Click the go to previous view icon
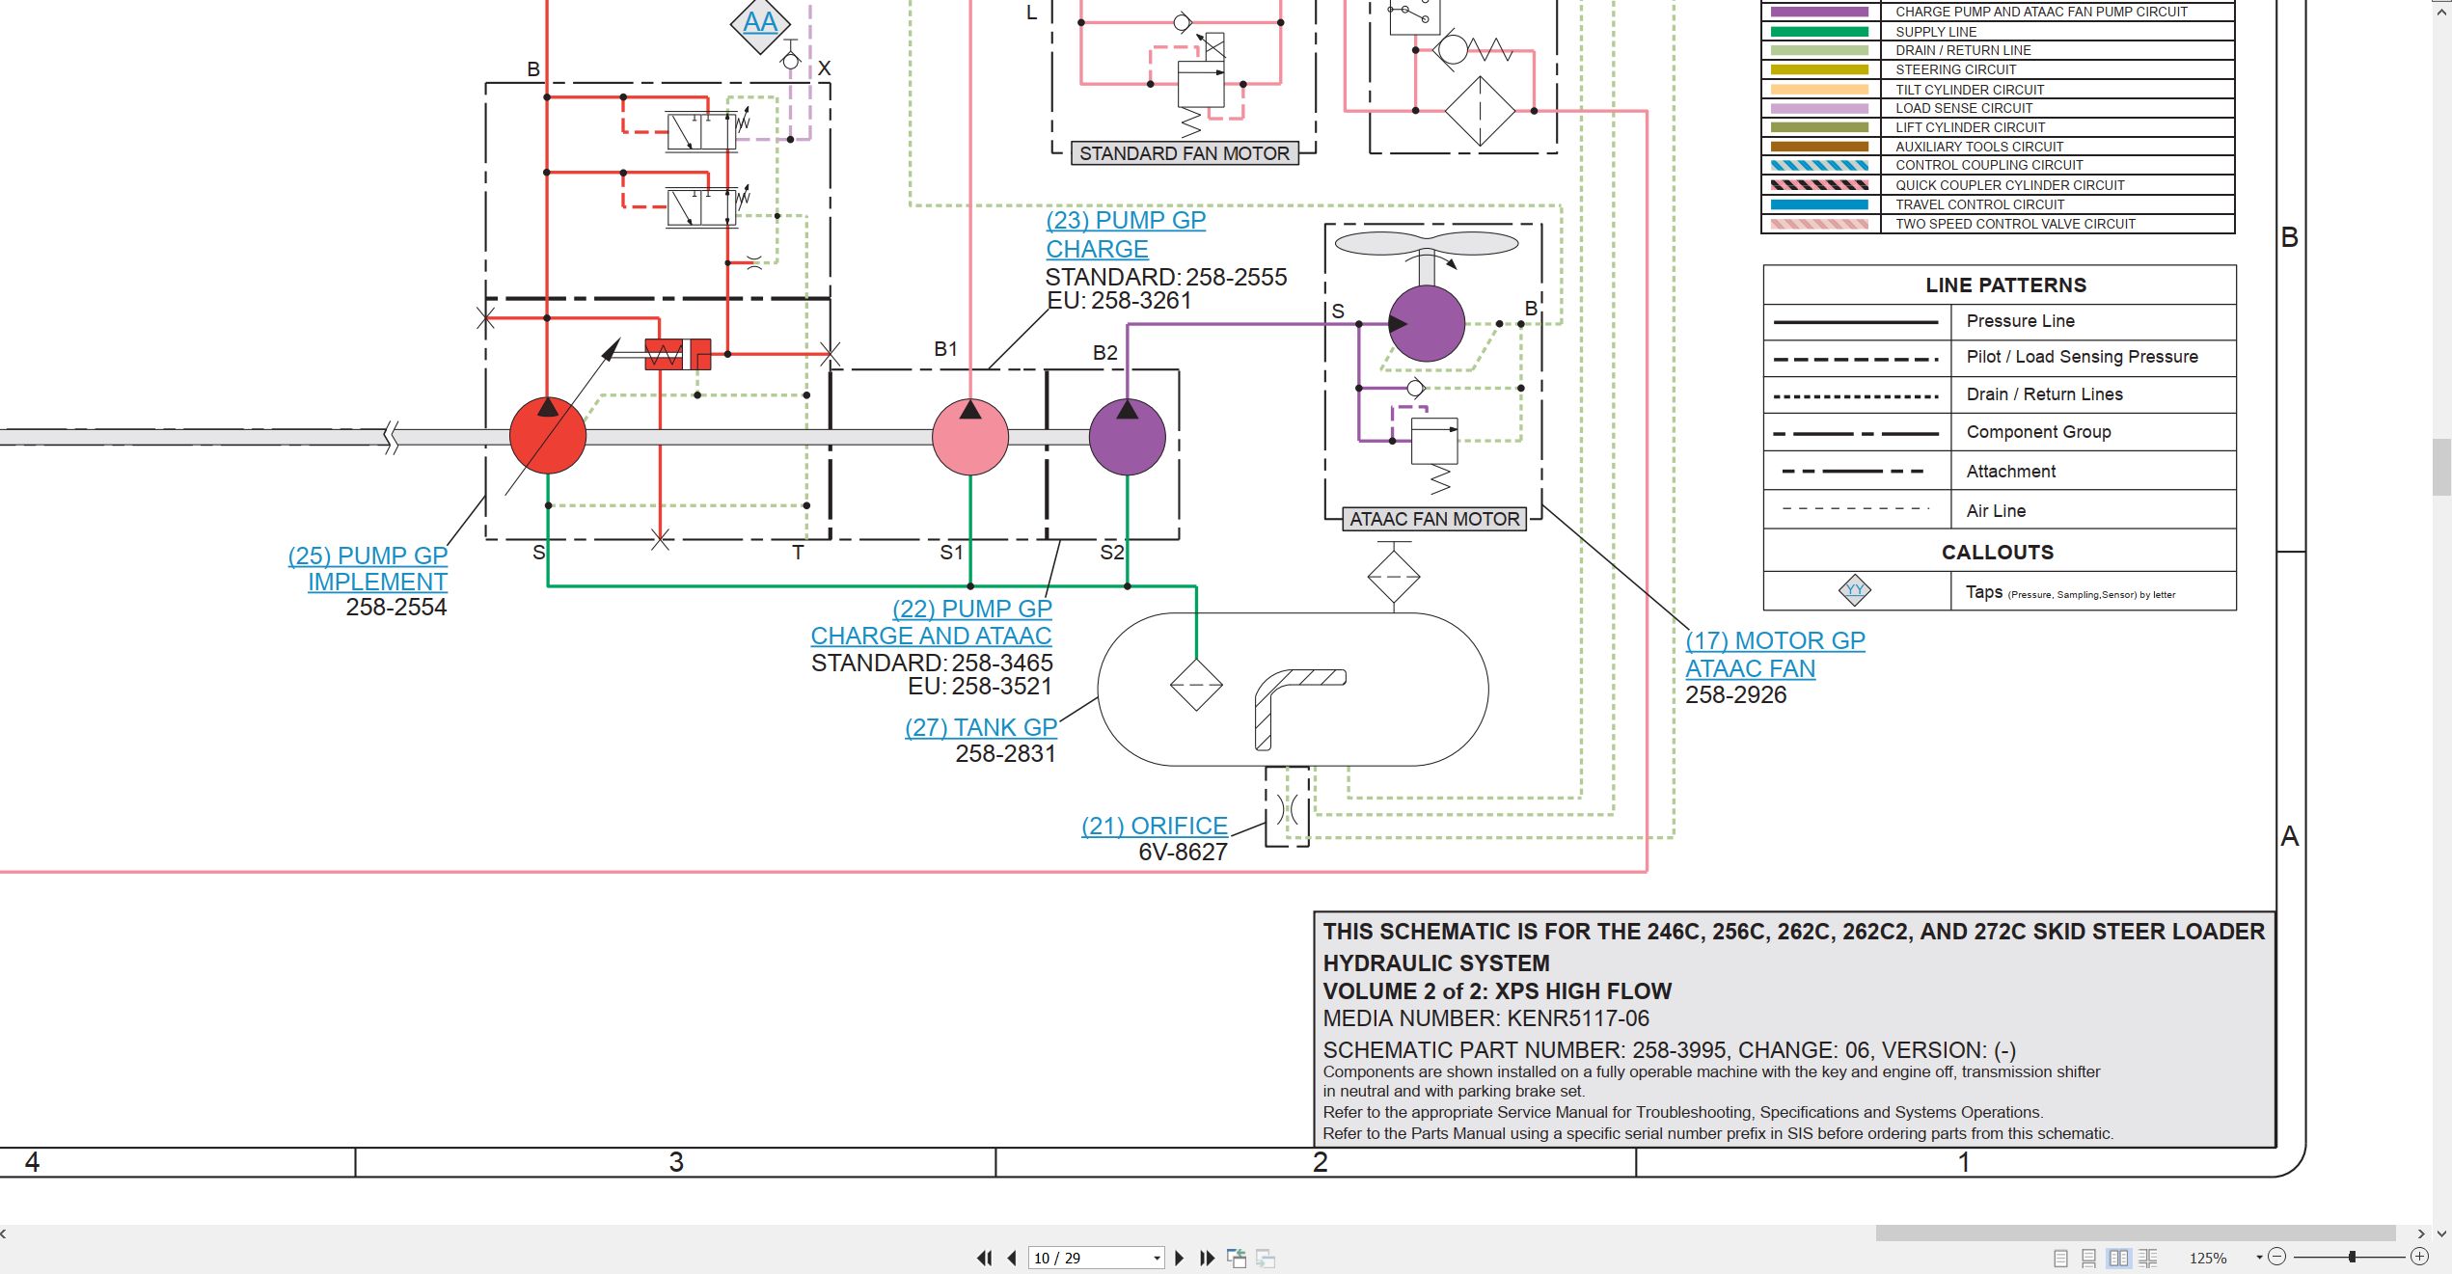 click(x=1236, y=1258)
